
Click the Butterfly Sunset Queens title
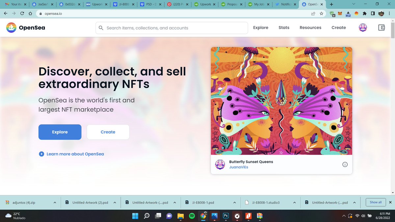[251, 162]
